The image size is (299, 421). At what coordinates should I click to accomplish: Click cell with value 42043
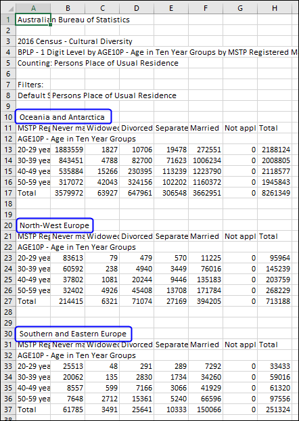[x=102, y=182]
